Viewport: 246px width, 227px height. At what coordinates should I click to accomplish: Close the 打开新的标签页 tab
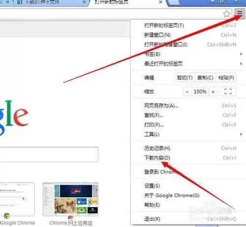click(161, 2)
